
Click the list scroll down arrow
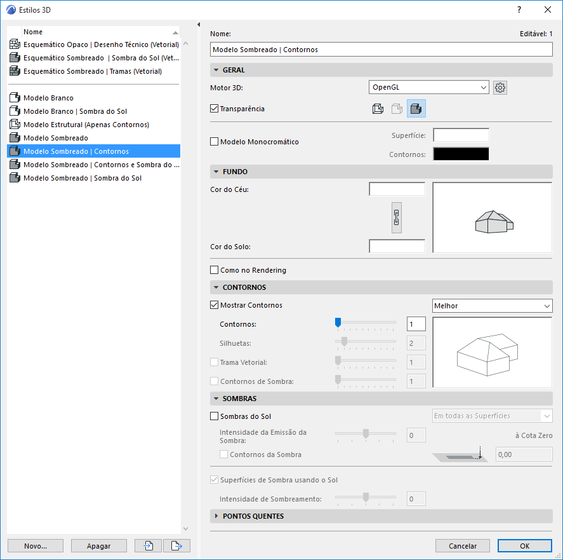point(185,529)
